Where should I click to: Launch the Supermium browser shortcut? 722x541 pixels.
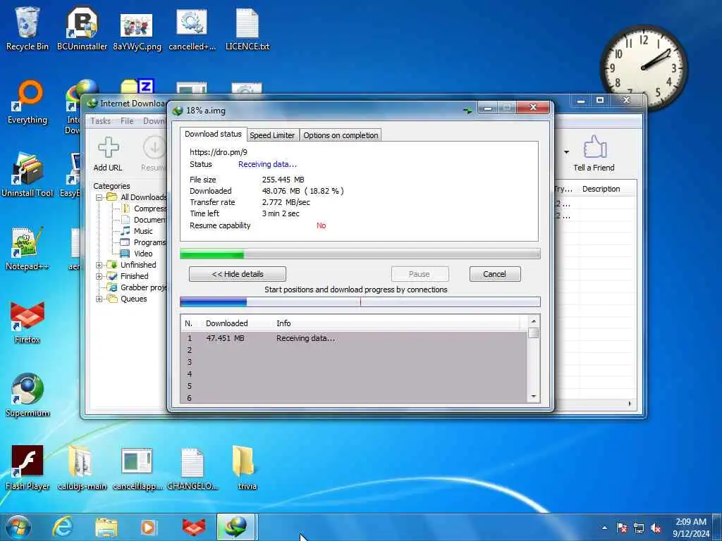pyautogui.click(x=27, y=394)
